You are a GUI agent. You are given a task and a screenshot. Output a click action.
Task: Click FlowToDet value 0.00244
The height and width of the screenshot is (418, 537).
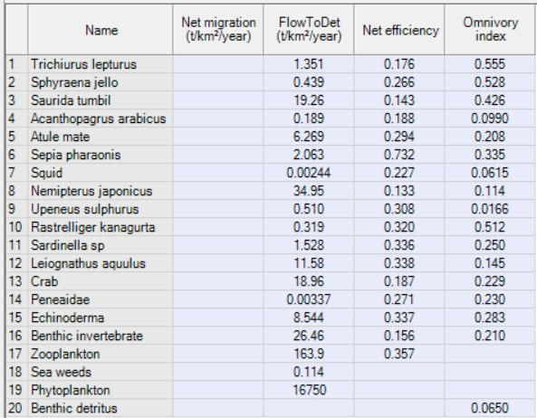[x=309, y=173]
